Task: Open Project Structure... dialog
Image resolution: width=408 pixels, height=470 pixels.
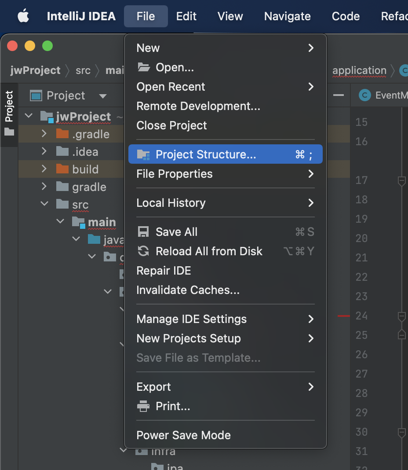Action: (225, 154)
